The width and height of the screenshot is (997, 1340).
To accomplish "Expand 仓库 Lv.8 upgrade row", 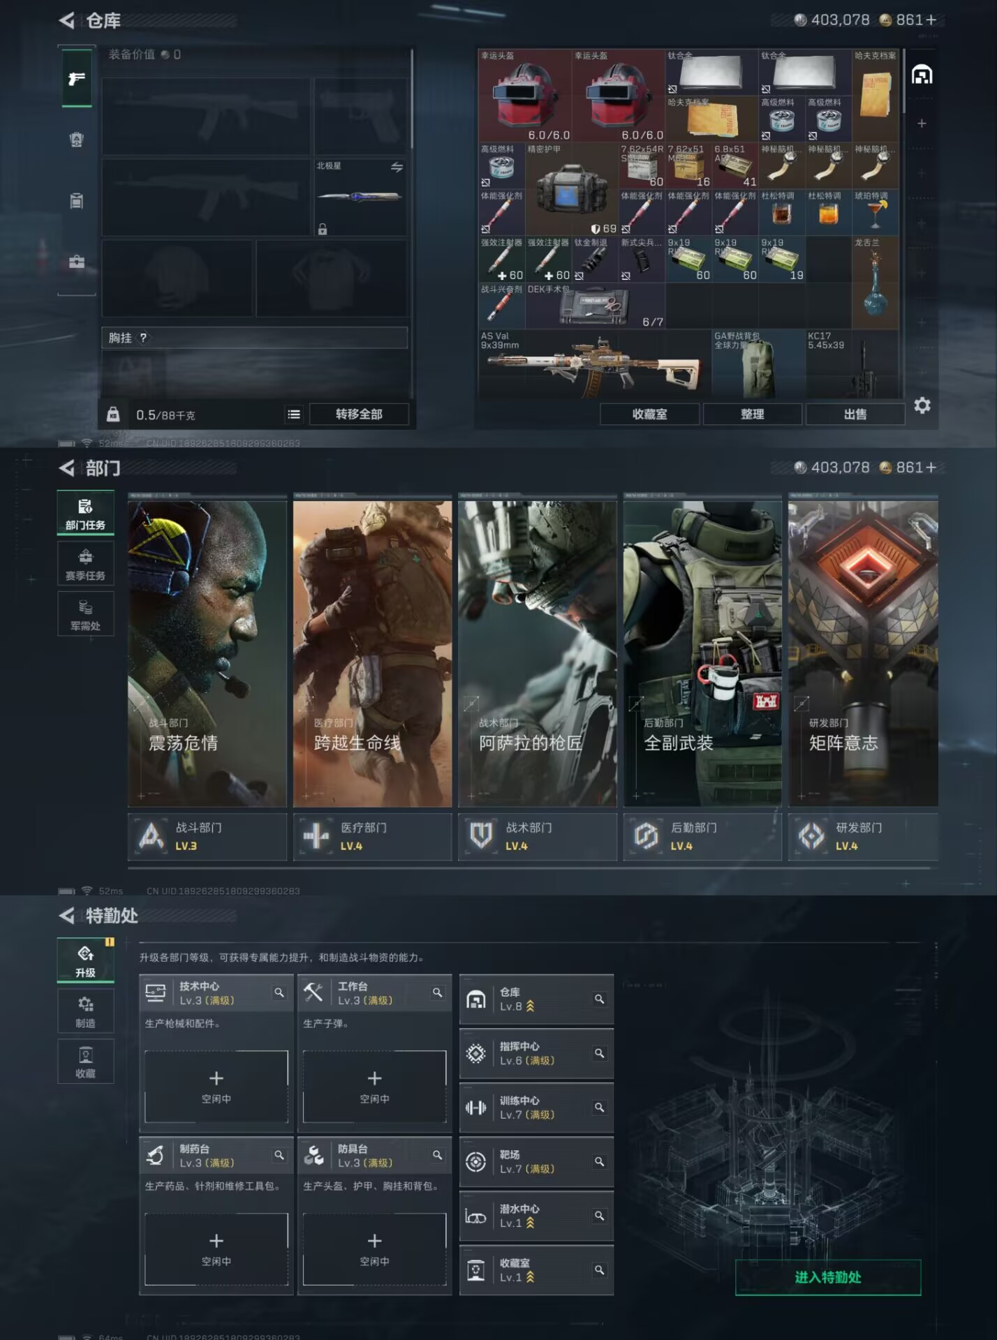I will coord(536,999).
